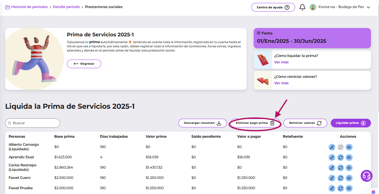Click the Regresar back button
Screen dimensions: 379x194
(x=84, y=64)
